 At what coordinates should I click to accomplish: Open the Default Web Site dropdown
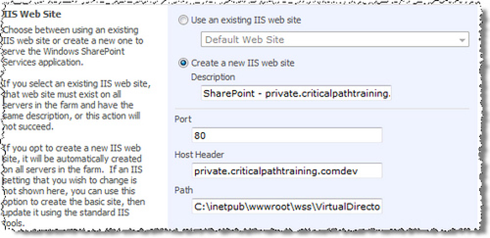335,40
